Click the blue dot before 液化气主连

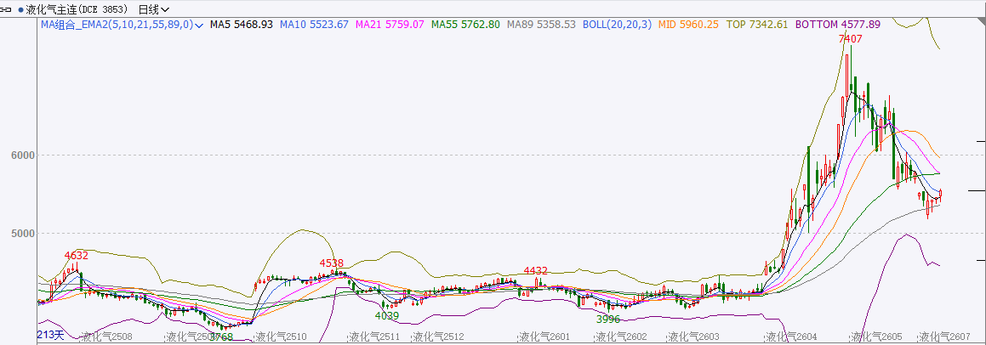[20, 9]
